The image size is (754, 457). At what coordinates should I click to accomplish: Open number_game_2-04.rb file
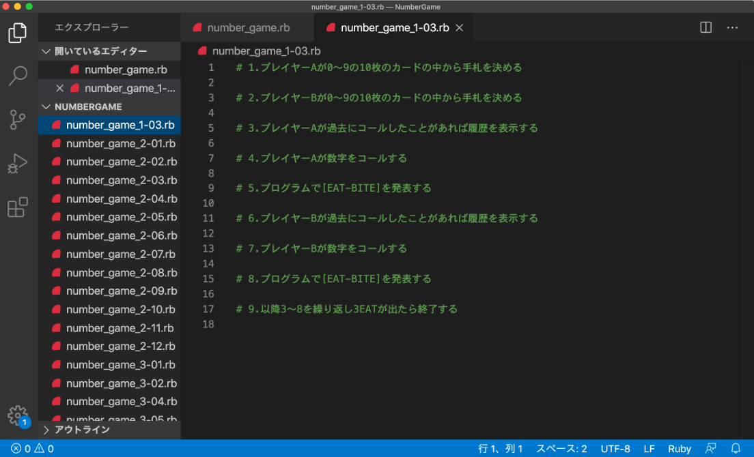point(109,198)
